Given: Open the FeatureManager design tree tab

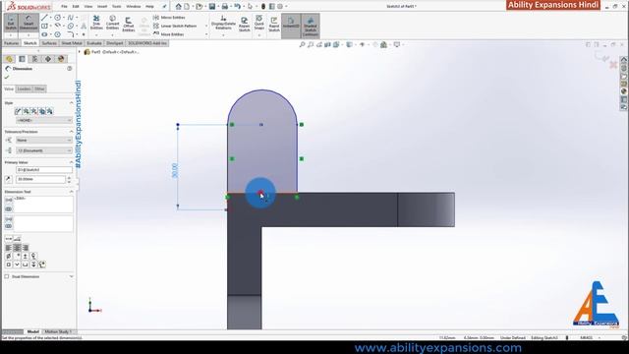Looking at the screenshot, I should (9, 59).
